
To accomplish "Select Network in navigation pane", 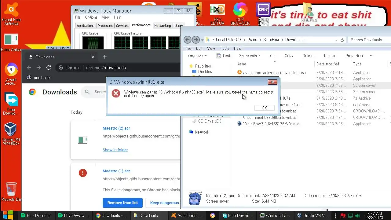I will click(199, 132).
